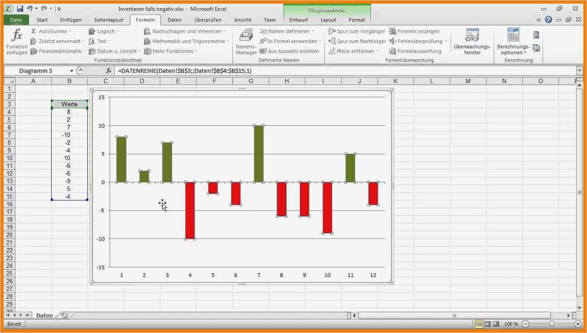This screenshot has height=333, width=587.
Task: Open Mathematik und Trigonometrie functions
Action: pos(187,41)
